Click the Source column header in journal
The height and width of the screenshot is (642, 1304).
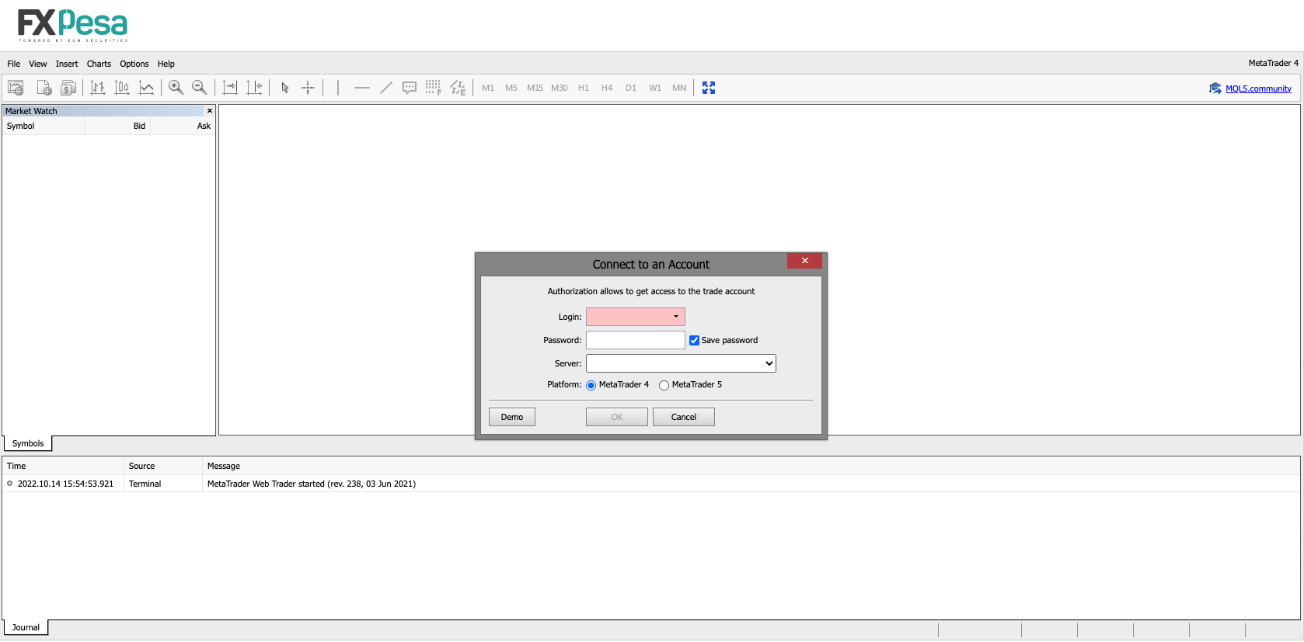pyautogui.click(x=163, y=466)
